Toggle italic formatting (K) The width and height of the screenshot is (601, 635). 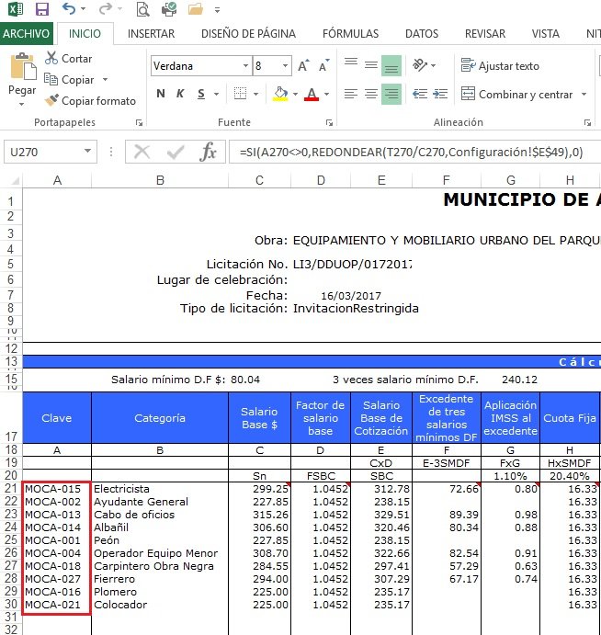[x=180, y=94]
